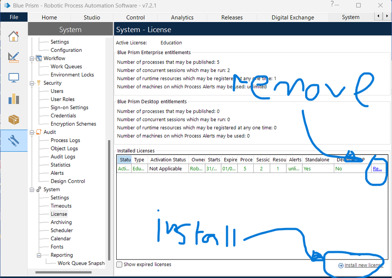Click the horizontal scrollbar under the System tree

(64, 272)
